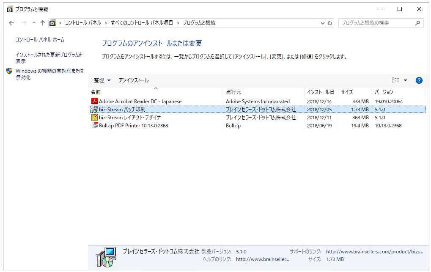
Task: Sort by the サイズ column header
Action: [x=355, y=92]
